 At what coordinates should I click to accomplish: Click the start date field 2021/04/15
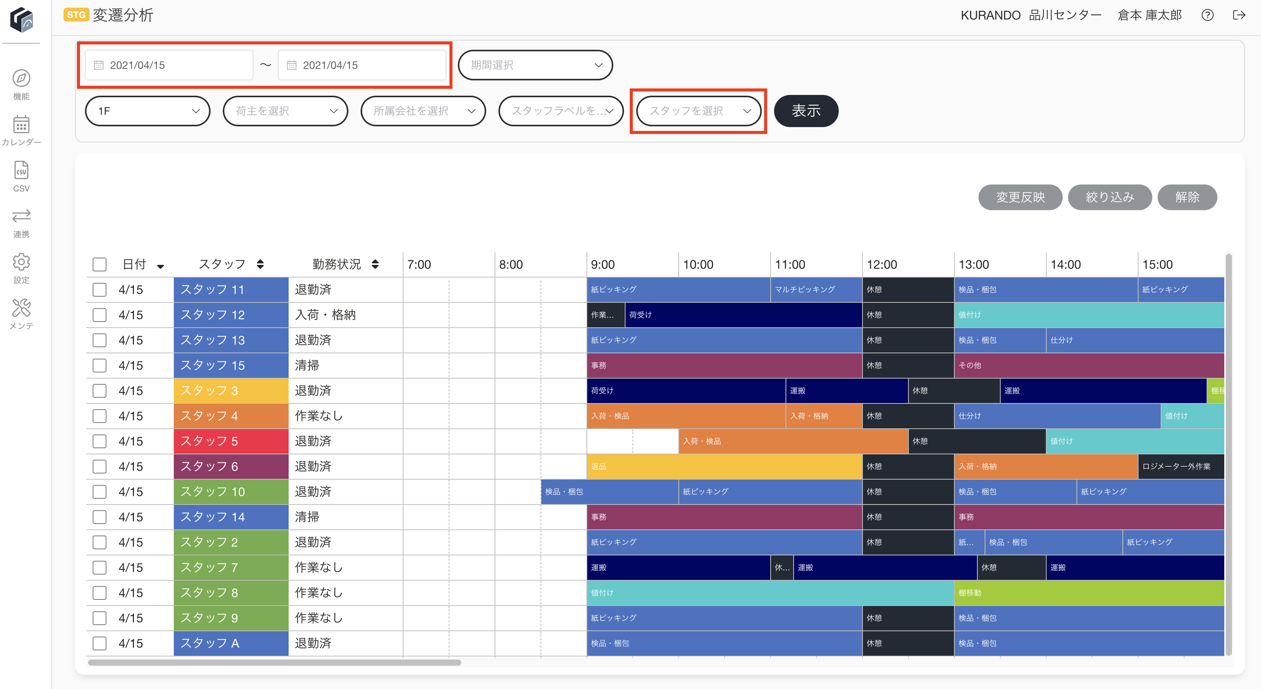tap(169, 65)
